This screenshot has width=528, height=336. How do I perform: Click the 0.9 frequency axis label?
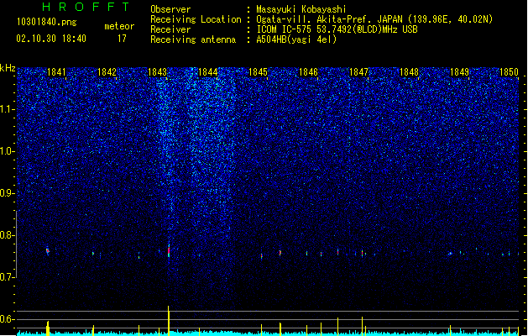pyautogui.click(x=8, y=193)
